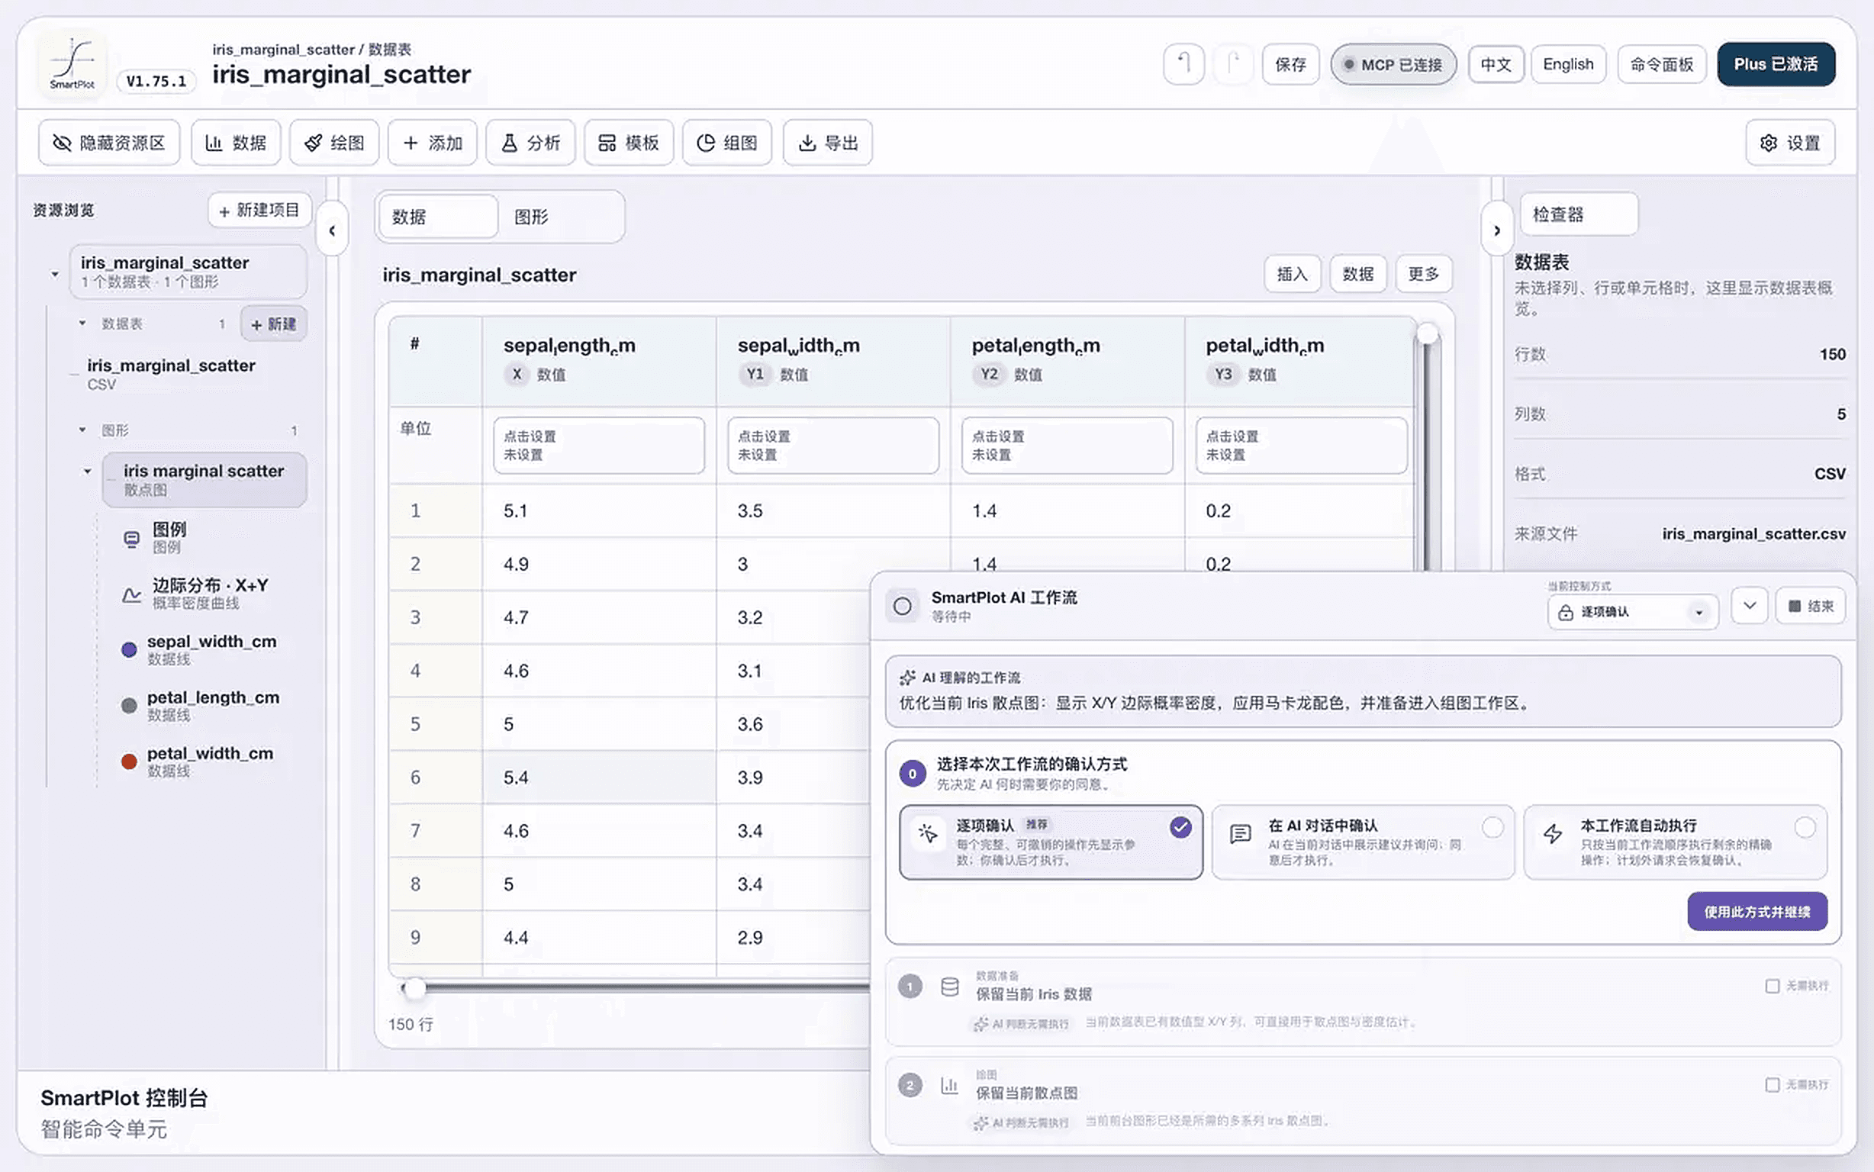Click the table vertical scrollbar handle
The height and width of the screenshot is (1172, 1874).
(1427, 334)
